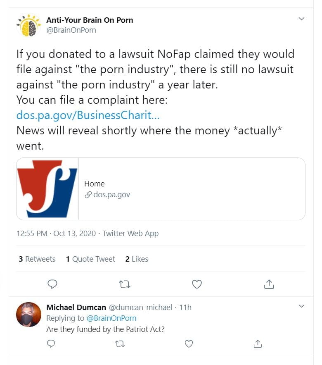Image resolution: width=322 pixels, height=365 pixels.
Task: Click the Anti-Your Brain On Porn avatar
Action: click(29, 25)
